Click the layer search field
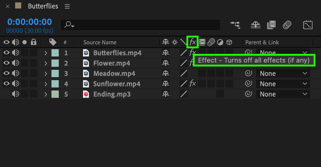321x167 pixels. (141, 25)
